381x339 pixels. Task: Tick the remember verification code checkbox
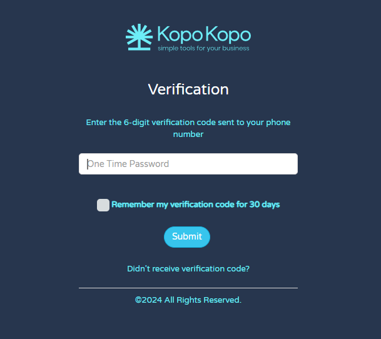(103, 205)
